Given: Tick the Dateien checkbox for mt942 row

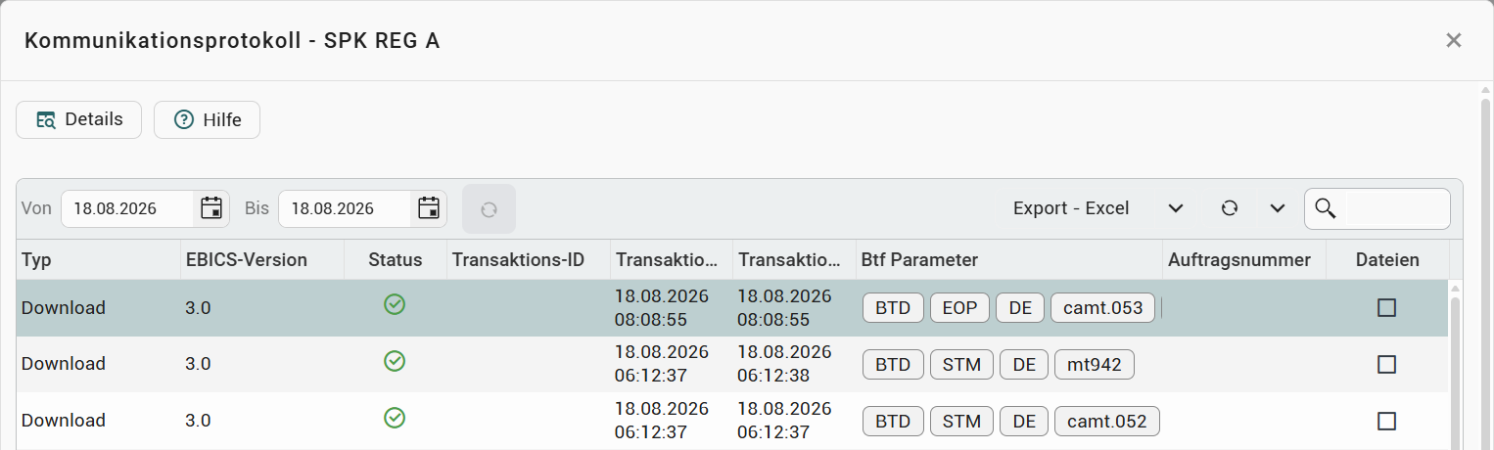Looking at the screenshot, I should [x=1386, y=364].
